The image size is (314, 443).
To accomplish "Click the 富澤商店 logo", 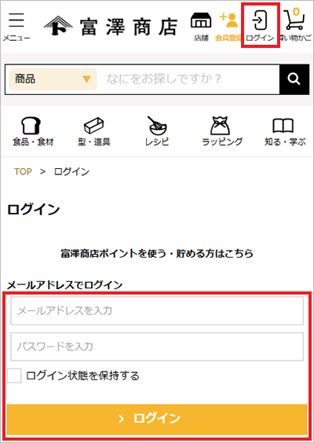I will [x=111, y=26].
